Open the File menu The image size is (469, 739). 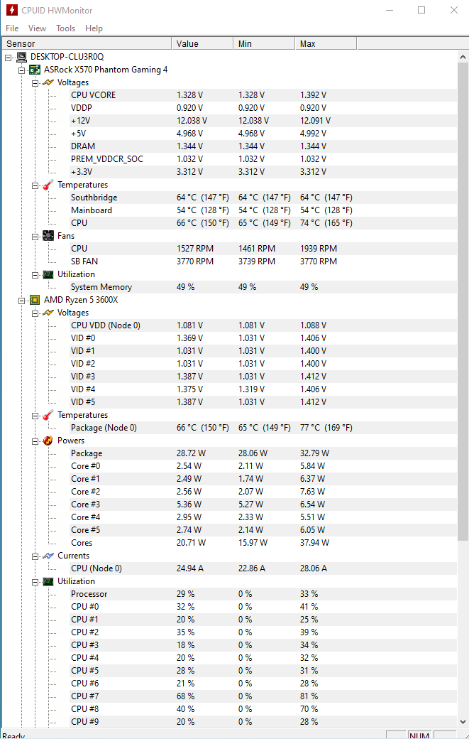[12, 28]
